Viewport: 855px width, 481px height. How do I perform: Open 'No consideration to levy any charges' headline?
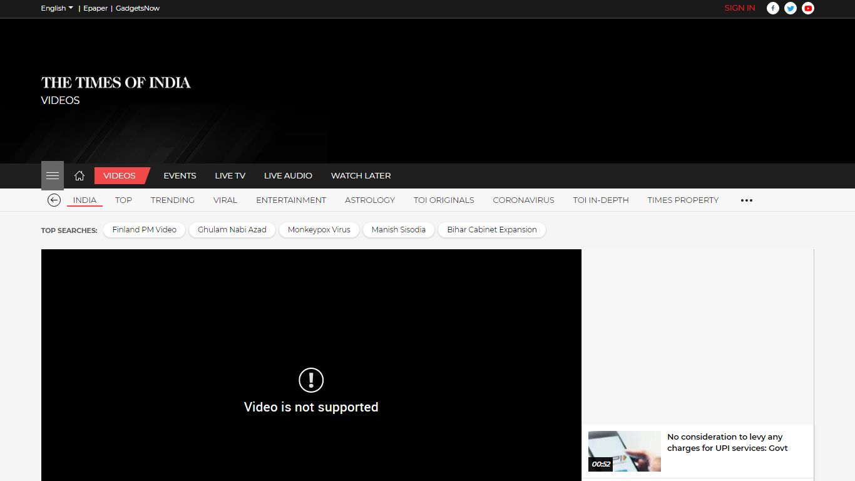(727, 442)
